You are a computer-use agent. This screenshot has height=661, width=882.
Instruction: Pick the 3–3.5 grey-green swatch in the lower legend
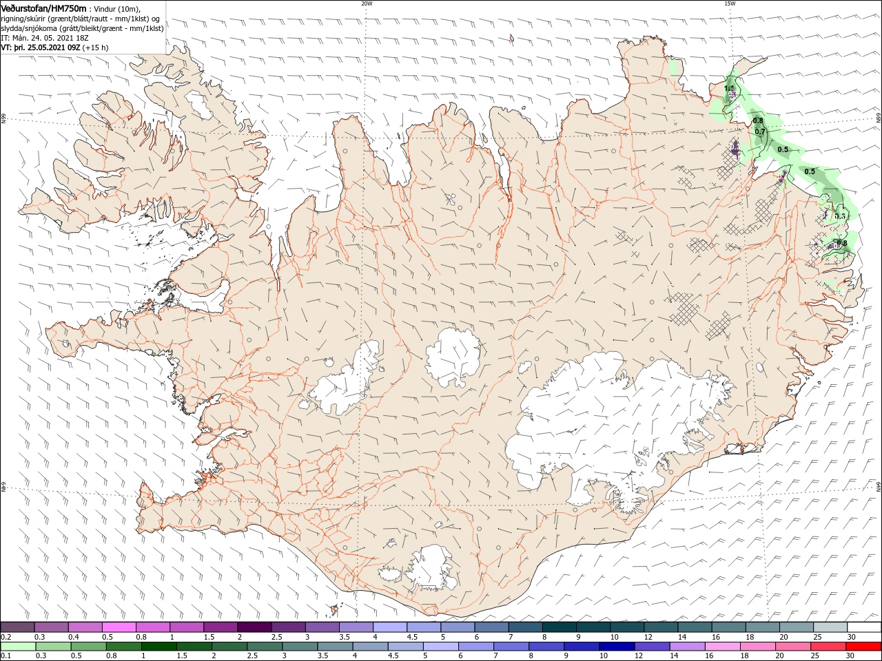[x=300, y=647]
